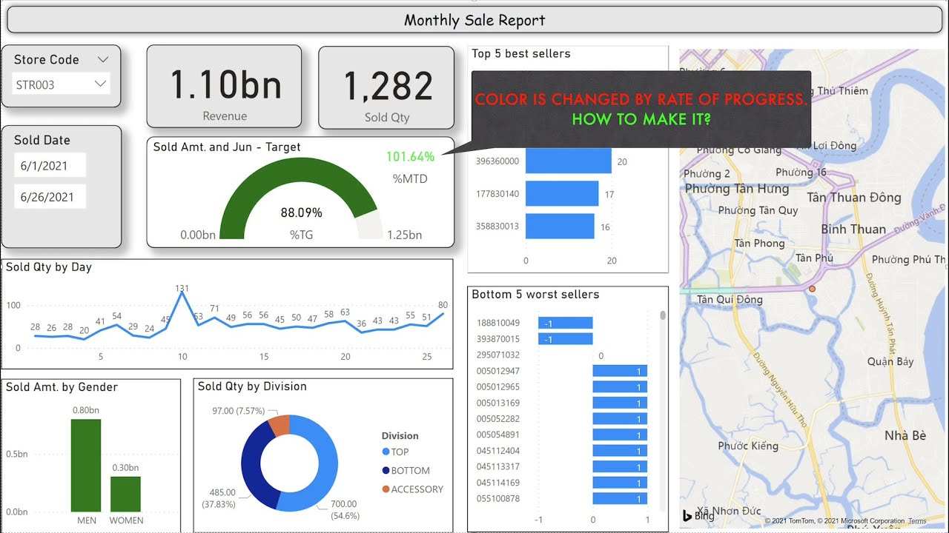Expand the Store Code slicer header chevron
Image resolution: width=949 pixels, height=533 pixels.
pos(103,59)
